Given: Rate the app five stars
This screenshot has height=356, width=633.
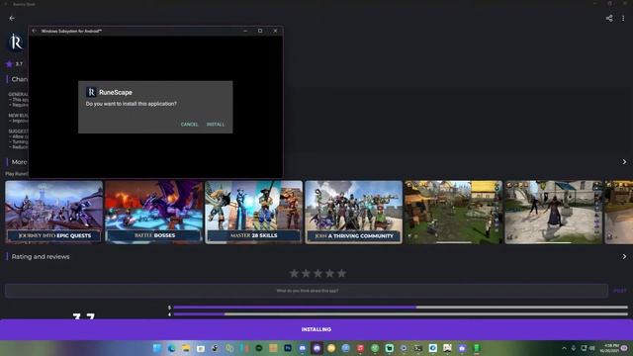Looking at the screenshot, I should coord(341,273).
